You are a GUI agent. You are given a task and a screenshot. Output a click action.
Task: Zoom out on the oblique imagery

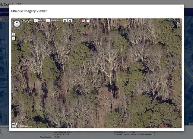(14, 38)
